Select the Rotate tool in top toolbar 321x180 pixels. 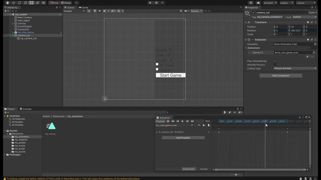tap(20, 3)
